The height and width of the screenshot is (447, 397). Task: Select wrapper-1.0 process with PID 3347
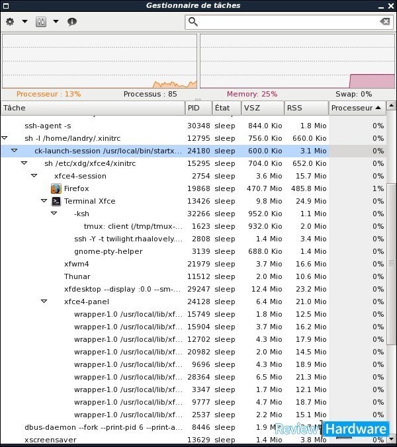click(x=193, y=389)
